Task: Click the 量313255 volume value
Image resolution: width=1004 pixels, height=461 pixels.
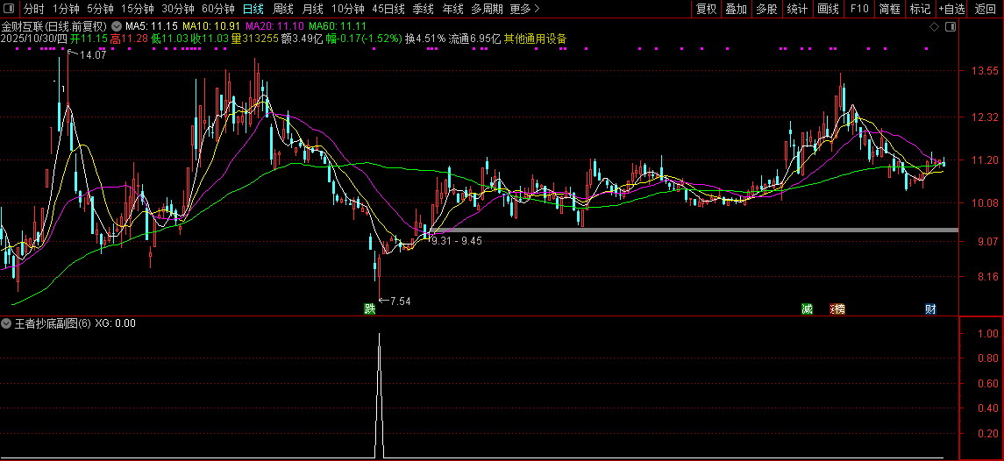Action: coord(255,39)
